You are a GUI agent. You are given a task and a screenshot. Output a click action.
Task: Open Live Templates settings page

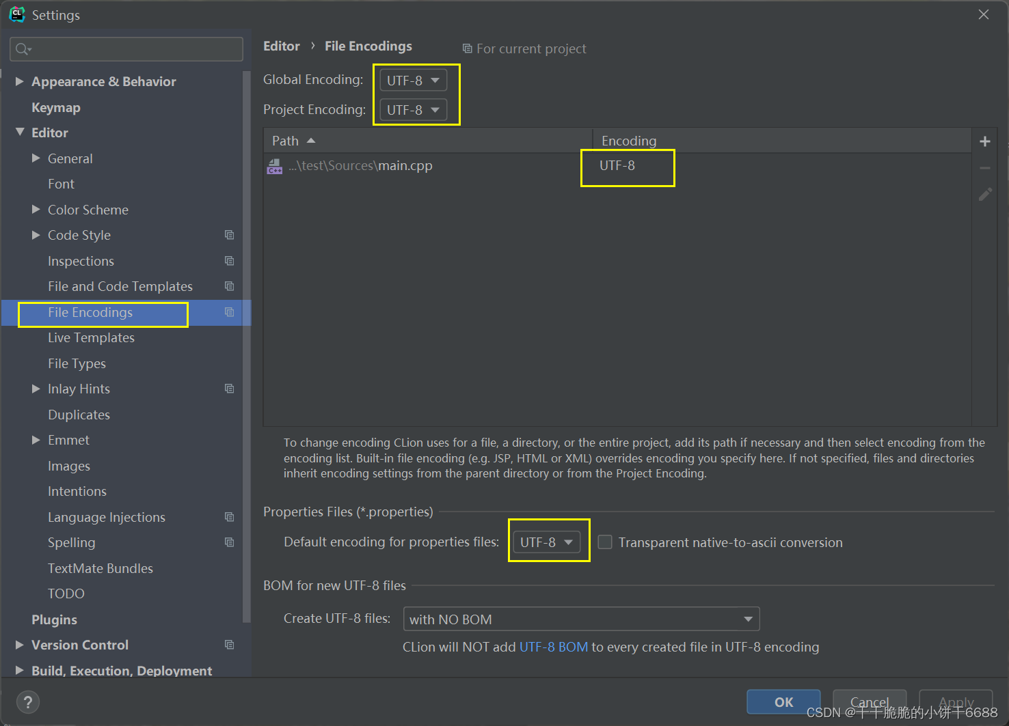[91, 337]
